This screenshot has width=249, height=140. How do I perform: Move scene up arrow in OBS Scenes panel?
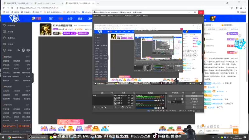(102, 107)
